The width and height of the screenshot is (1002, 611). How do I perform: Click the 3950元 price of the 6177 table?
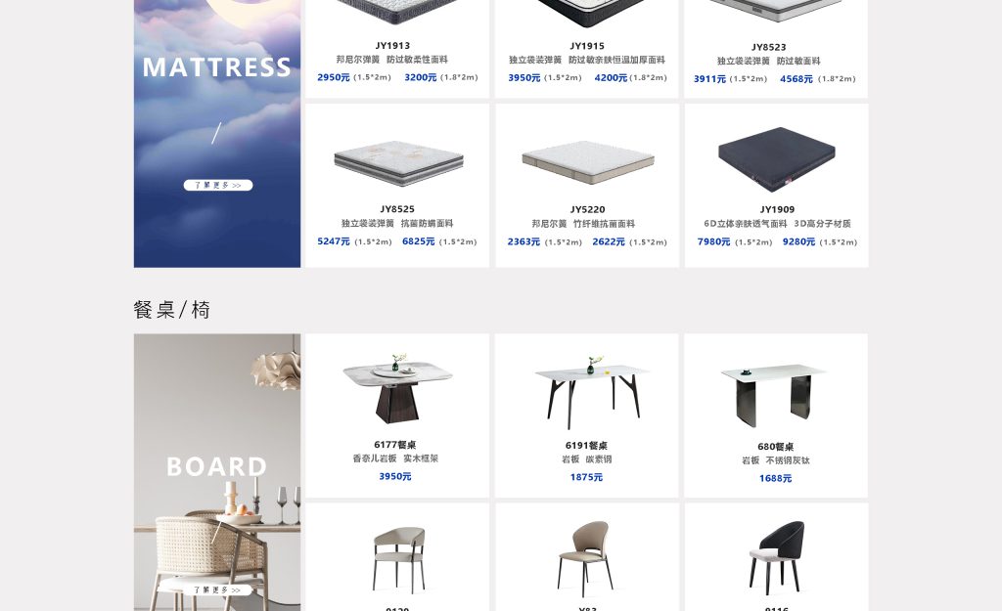pyautogui.click(x=395, y=476)
